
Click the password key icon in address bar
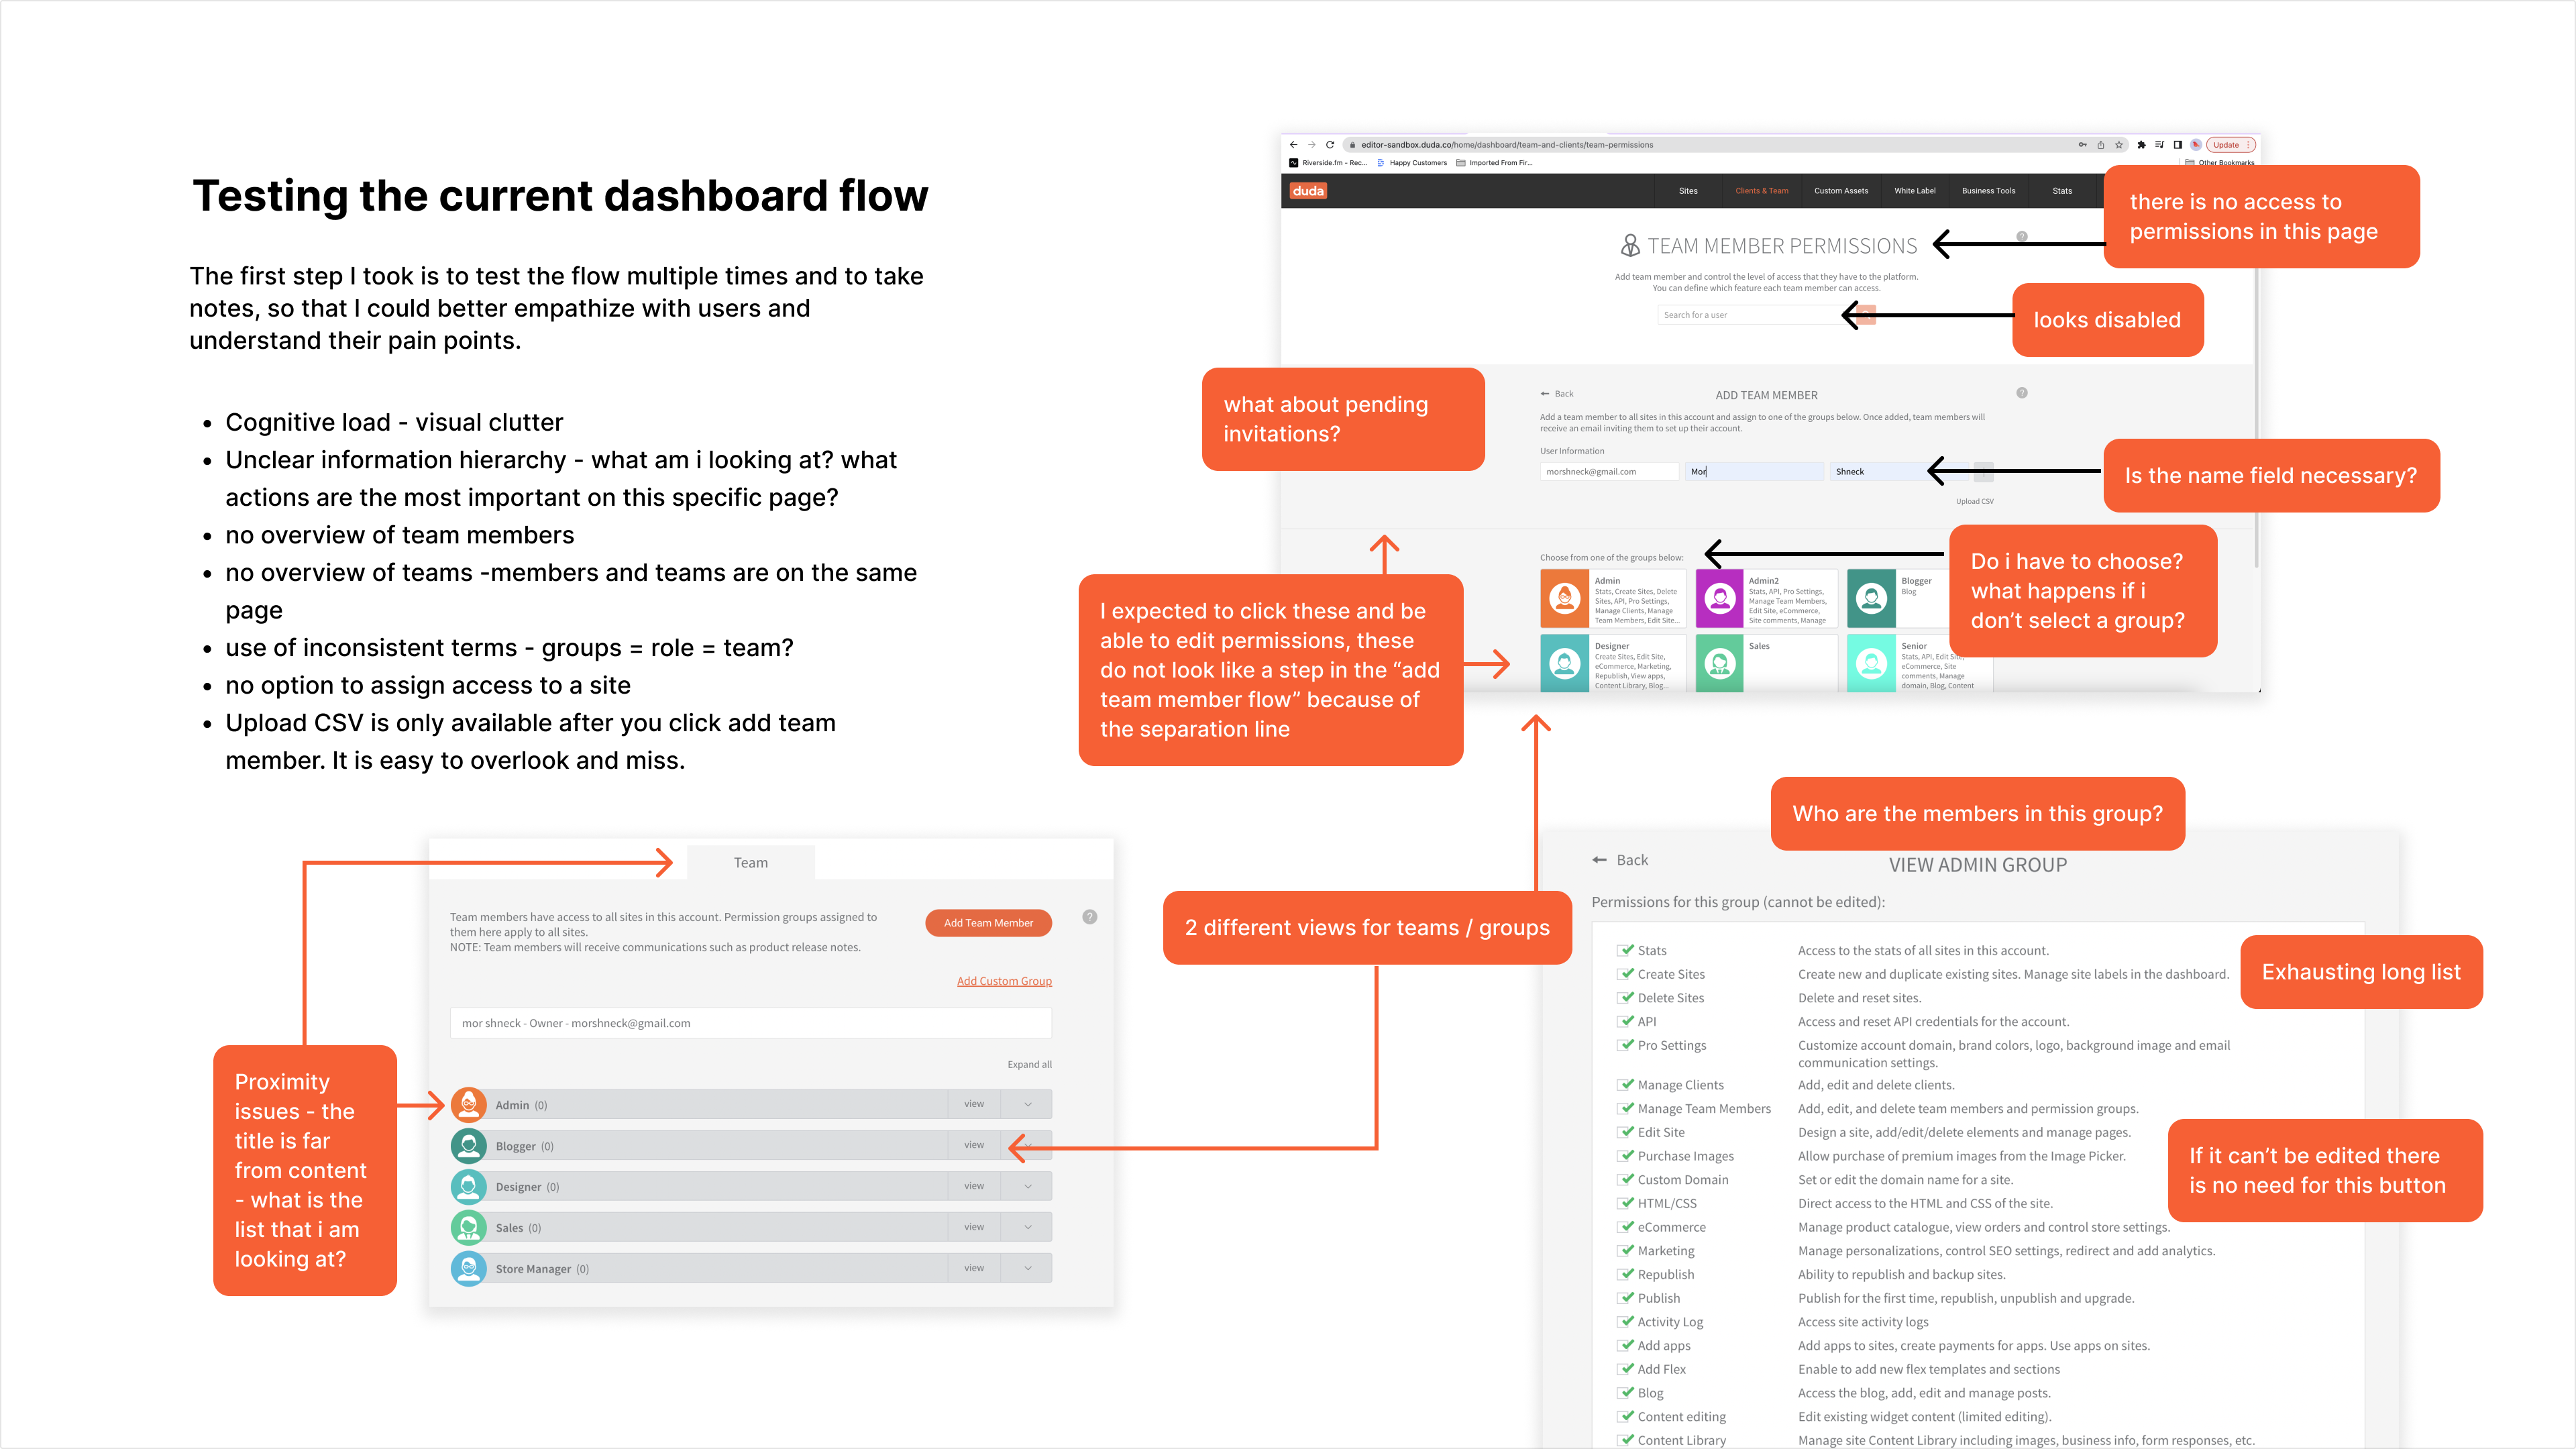click(x=2082, y=145)
